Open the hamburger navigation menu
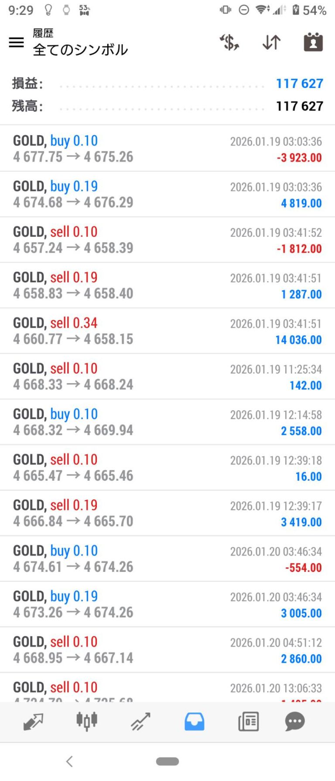335x781 pixels. point(17,42)
